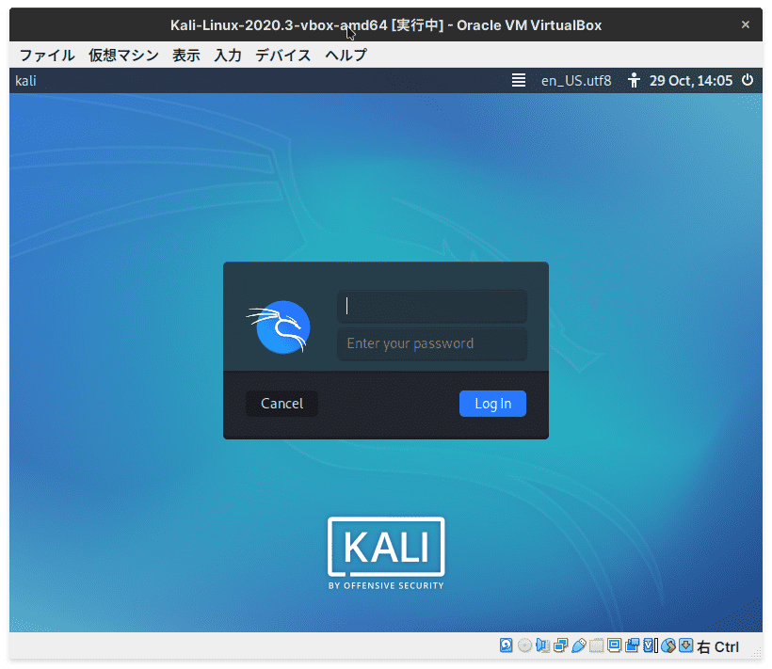This screenshot has width=772, height=669.
Task: Open the ヘルプ menu
Action: (x=346, y=55)
